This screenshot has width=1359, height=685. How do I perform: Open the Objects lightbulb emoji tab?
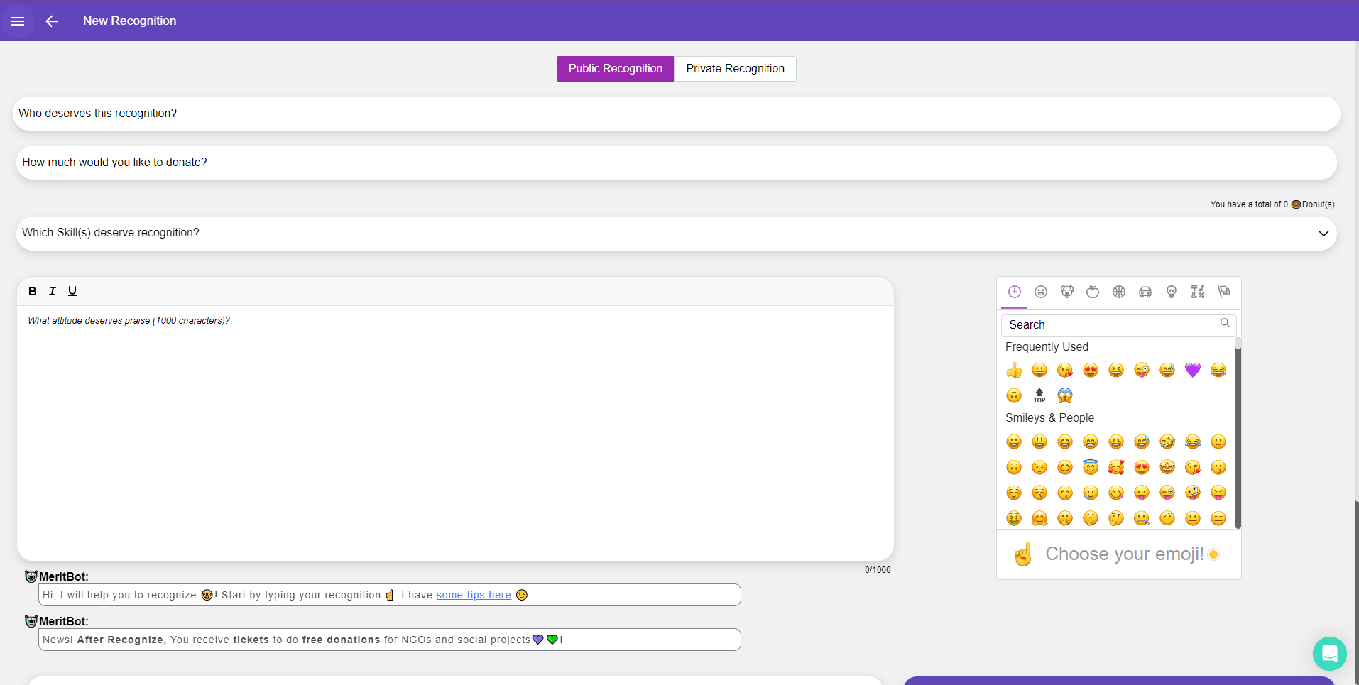click(1172, 292)
